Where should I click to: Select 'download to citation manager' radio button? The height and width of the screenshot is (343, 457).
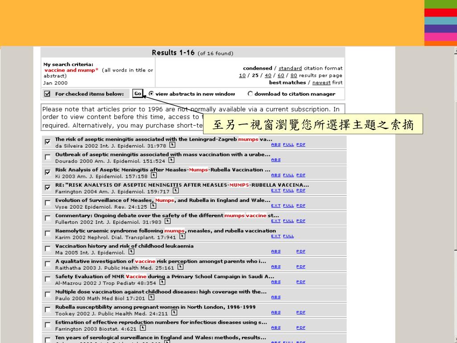click(x=250, y=94)
